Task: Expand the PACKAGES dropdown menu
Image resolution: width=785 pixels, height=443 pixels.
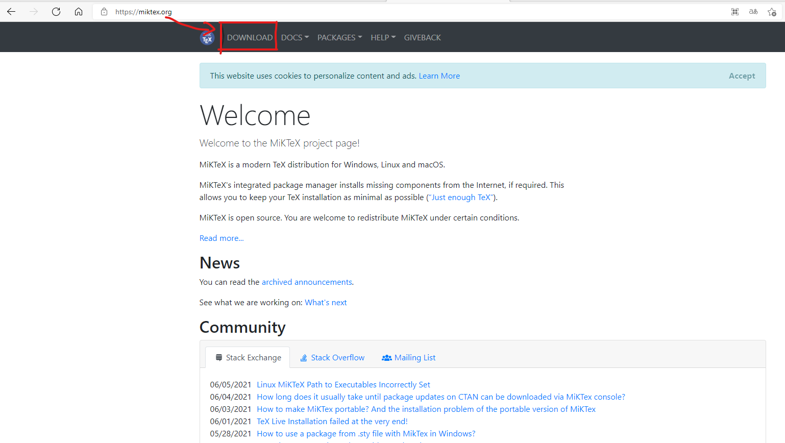Action: (339, 38)
